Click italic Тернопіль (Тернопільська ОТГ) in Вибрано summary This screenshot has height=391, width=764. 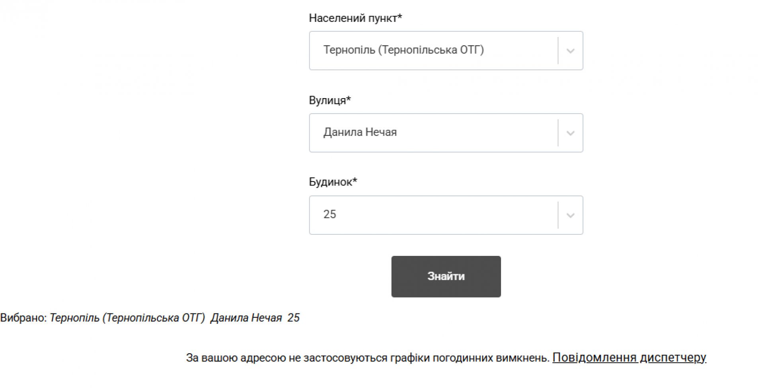[127, 318]
